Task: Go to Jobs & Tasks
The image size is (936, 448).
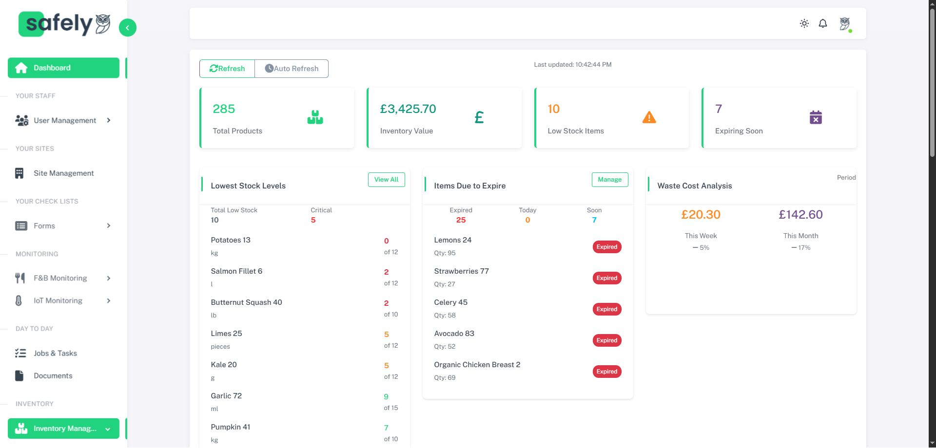Action: pos(55,354)
